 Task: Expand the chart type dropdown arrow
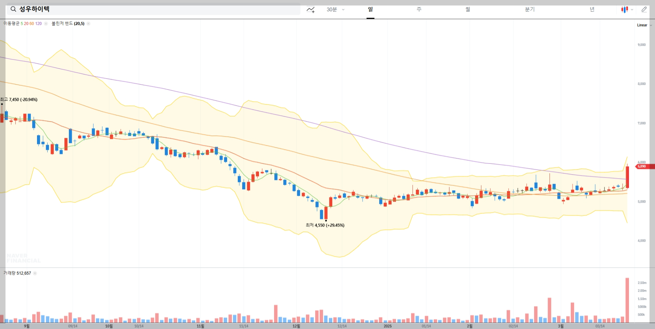click(632, 10)
